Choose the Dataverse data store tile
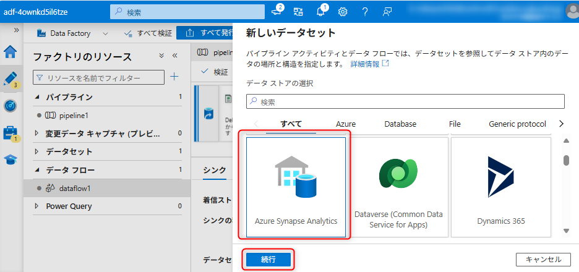The width and height of the screenshot is (579, 272). click(x=398, y=187)
